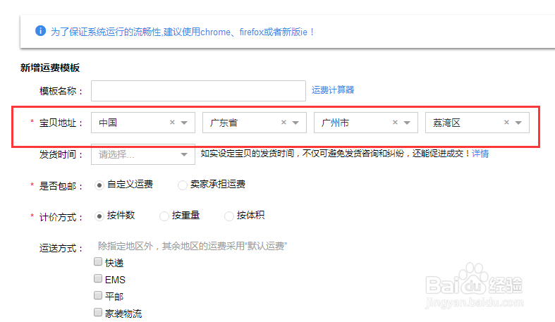The width and height of the screenshot is (555, 322).
Task: Open the 荔湾区 district dropdown arrow
Action: pos(518,123)
